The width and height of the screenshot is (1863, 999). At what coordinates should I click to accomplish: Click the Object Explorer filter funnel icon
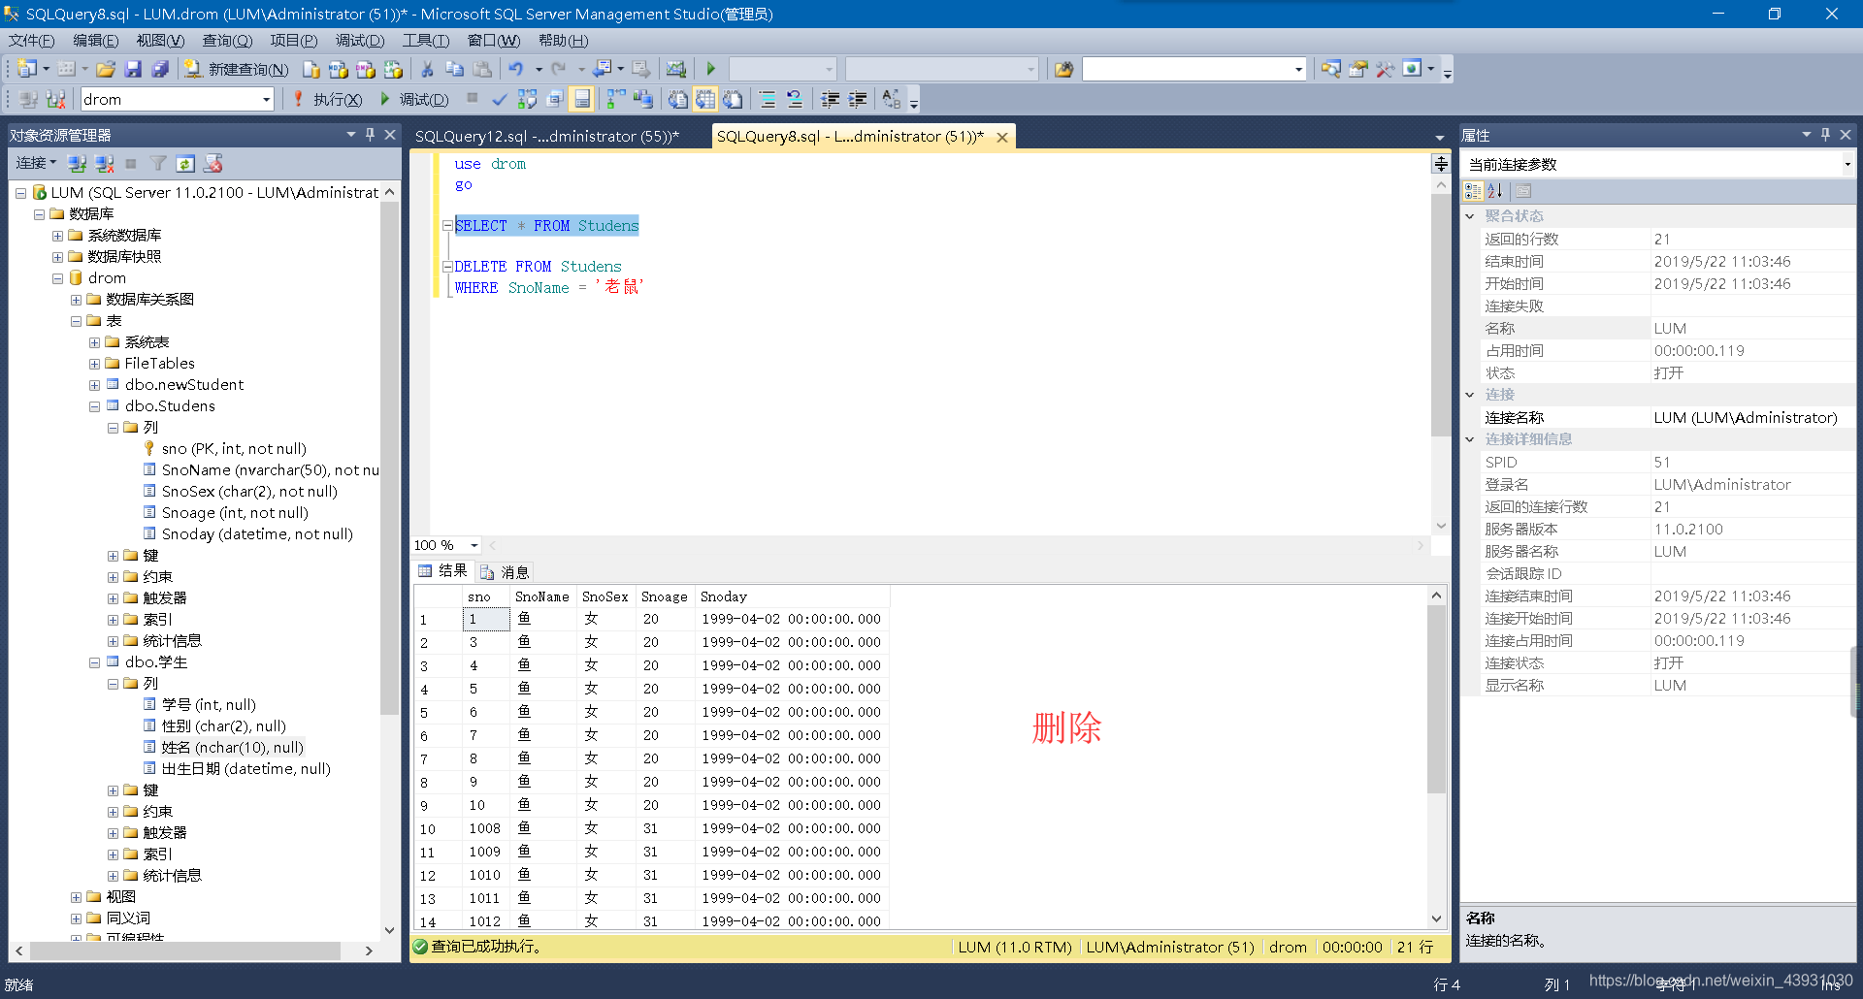(x=158, y=163)
